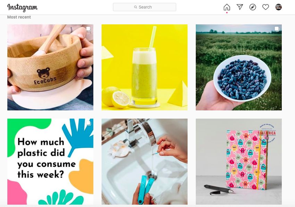Click the Most recent section heading
This screenshot has width=295, height=207.
pos(19,17)
